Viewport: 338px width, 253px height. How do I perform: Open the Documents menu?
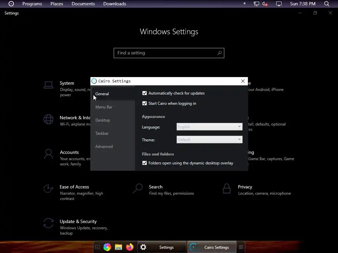click(83, 4)
